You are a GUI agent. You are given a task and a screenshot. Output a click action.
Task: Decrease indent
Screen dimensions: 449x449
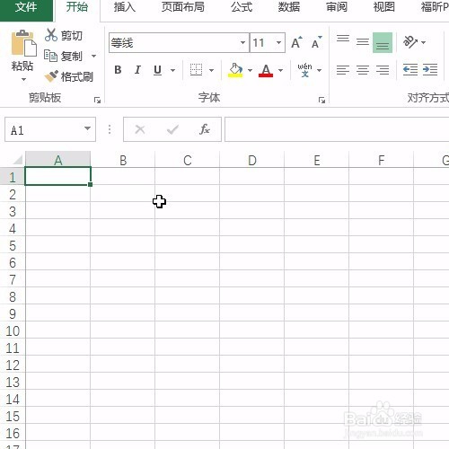click(410, 70)
